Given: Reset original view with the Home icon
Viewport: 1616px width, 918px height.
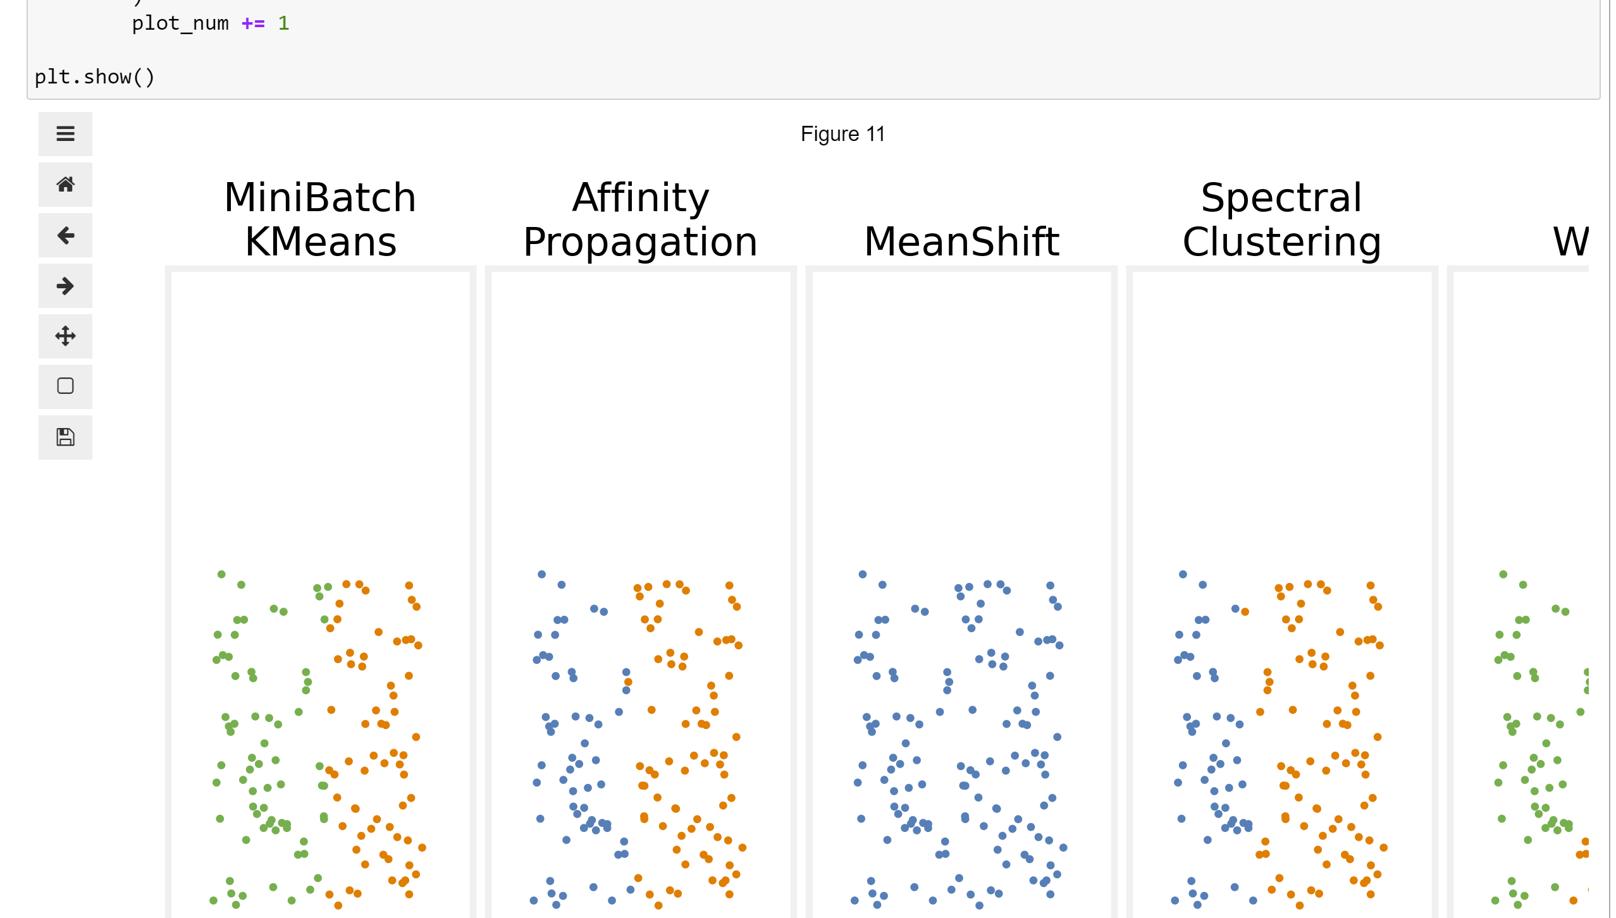Looking at the screenshot, I should pos(65,185).
